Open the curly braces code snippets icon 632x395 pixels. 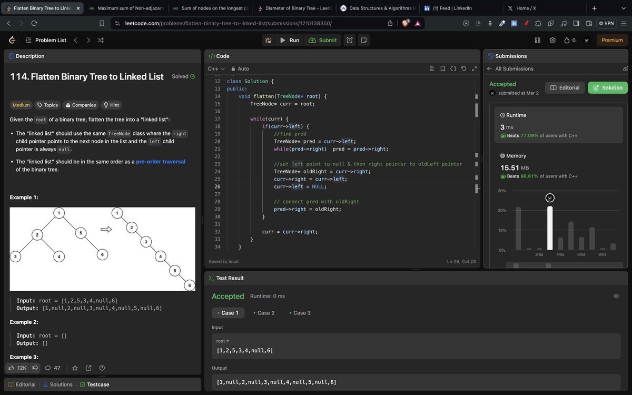pyautogui.click(x=453, y=68)
